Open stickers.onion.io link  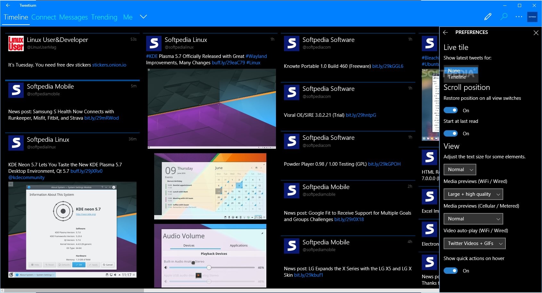[x=109, y=65]
